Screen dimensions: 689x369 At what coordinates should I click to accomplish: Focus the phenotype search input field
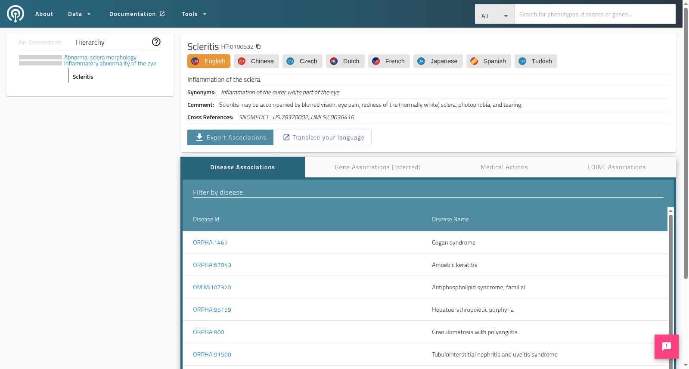pyautogui.click(x=595, y=14)
